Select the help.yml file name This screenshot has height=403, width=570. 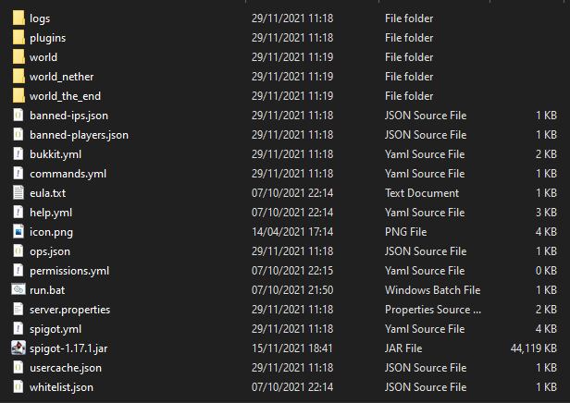pyautogui.click(x=52, y=213)
